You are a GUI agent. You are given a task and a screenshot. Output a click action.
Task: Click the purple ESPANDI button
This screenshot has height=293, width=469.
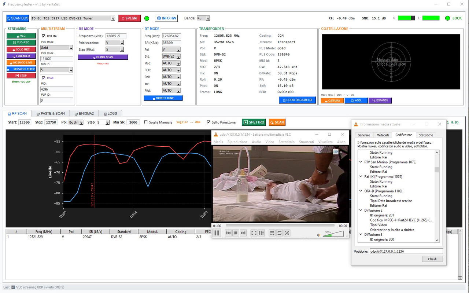pyautogui.click(x=380, y=100)
